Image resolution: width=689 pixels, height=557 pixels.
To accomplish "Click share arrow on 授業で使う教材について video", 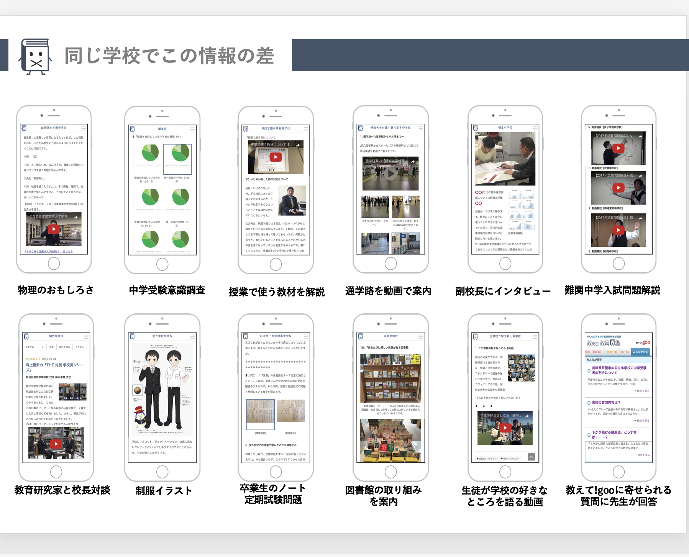I will pyautogui.click(x=298, y=145).
